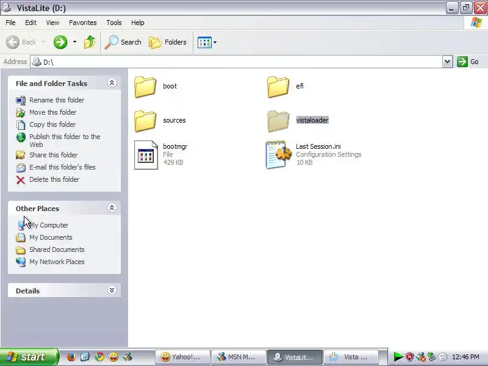
Task: Open My Computer from Other Places
Action: click(x=49, y=225)
